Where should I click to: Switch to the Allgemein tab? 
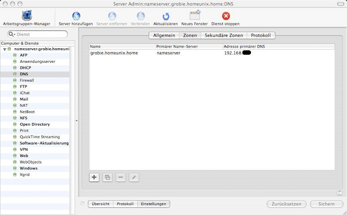(x=164, y=35)
